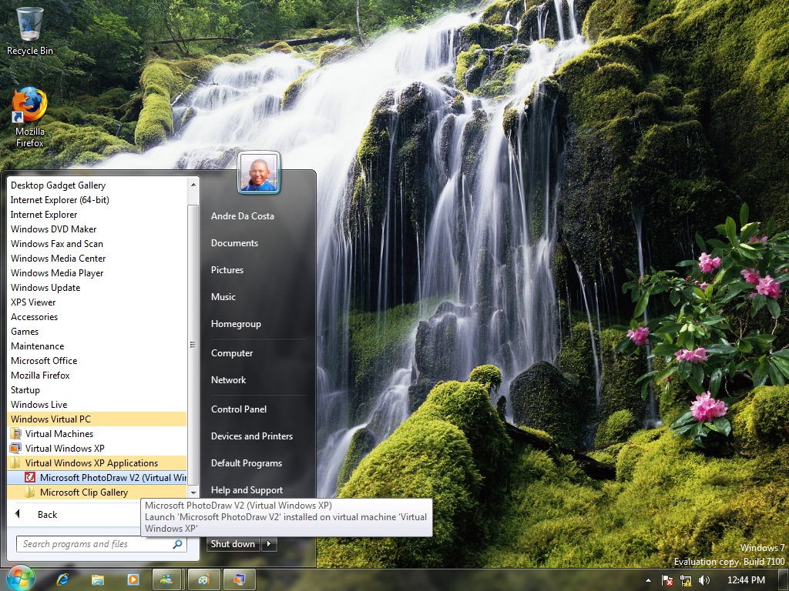
Task: Launch Microsoft PhotoDraw V2 virtual application
Action: click(x=96, y=478)
